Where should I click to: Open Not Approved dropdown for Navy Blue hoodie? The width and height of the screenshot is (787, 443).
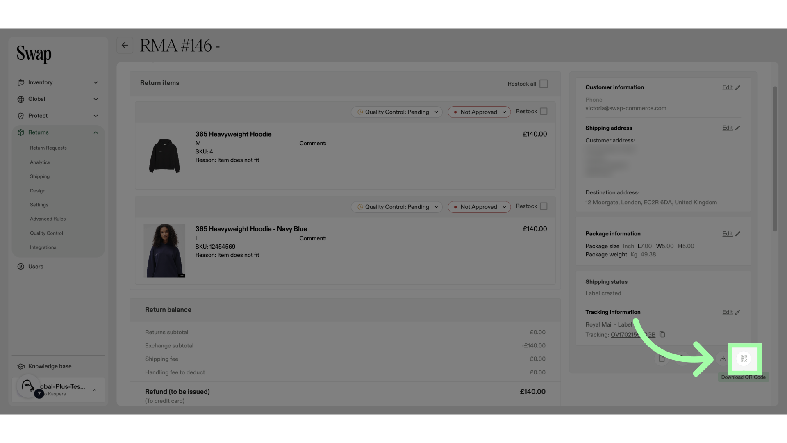(479, 207)
